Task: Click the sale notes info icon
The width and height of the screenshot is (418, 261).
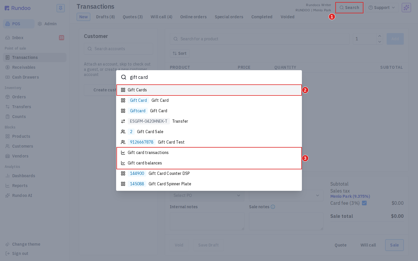Action: 273,207
